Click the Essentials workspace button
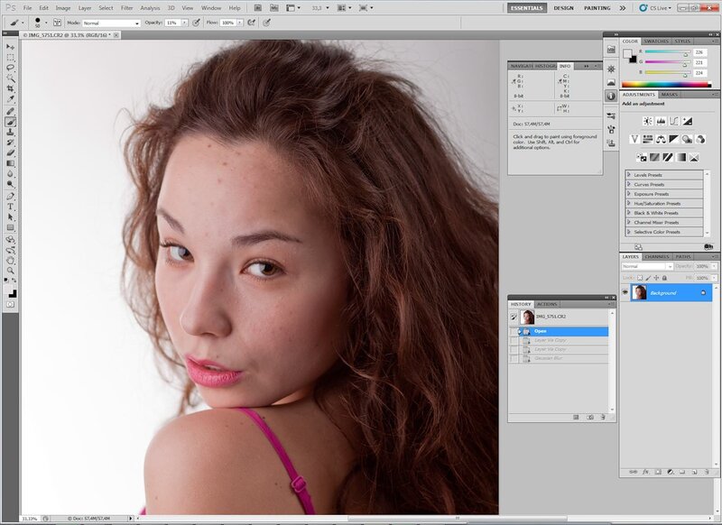The image size is (722, 525). (527, 8)
